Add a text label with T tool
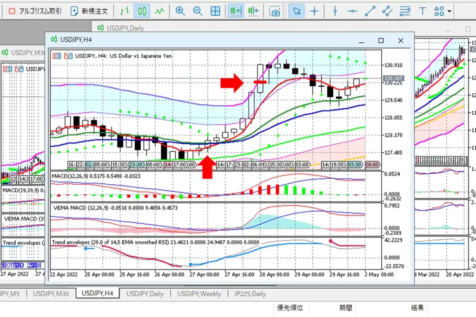This screenshot has height=317, width=476. tap(422, 11)
